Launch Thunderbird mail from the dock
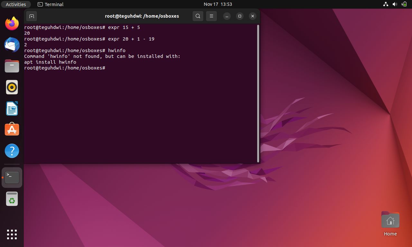Screen dimensions: 412x247 coord(12,45)
